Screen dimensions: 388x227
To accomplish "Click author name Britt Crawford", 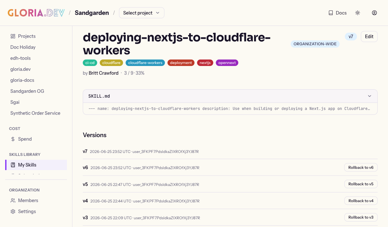I will click(x=103, y=73).
